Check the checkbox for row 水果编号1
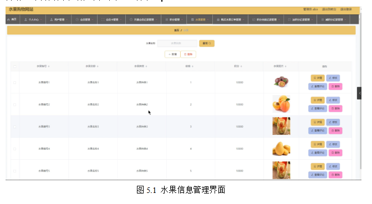372x204 pixels. 15,82
